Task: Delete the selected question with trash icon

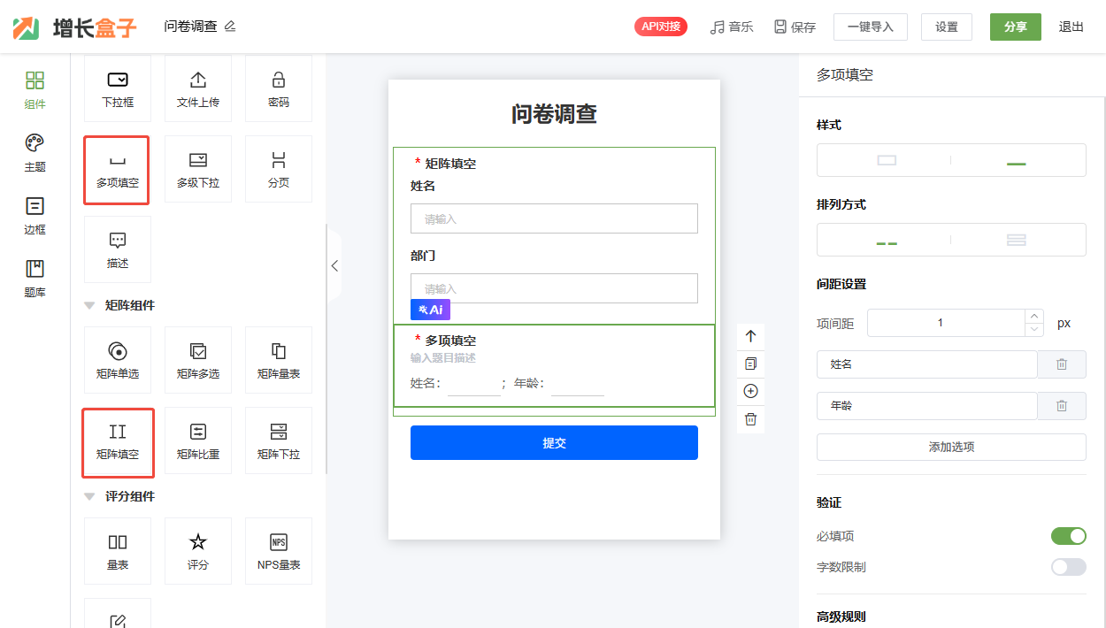Action: [x=750, y=419]
